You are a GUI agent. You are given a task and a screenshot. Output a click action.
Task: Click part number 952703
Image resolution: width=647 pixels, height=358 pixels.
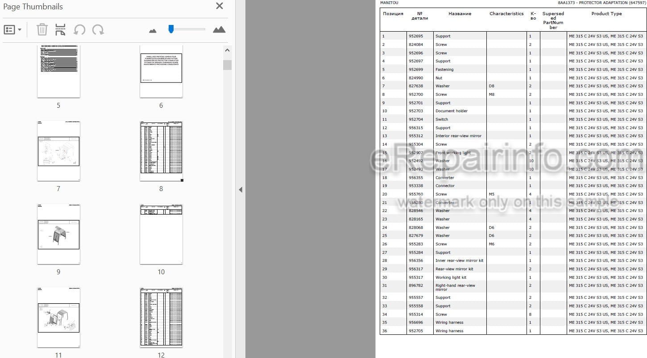pyautogui.click(x=415, y=111)
